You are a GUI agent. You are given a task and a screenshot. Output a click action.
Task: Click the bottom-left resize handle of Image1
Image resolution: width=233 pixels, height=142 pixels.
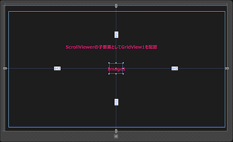[109, 74]
